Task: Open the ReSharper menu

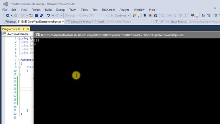Action: pos(108,10)
